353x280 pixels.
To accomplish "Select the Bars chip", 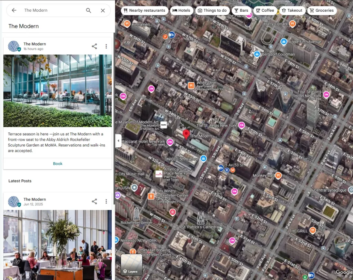I will (x=241, y=10).
